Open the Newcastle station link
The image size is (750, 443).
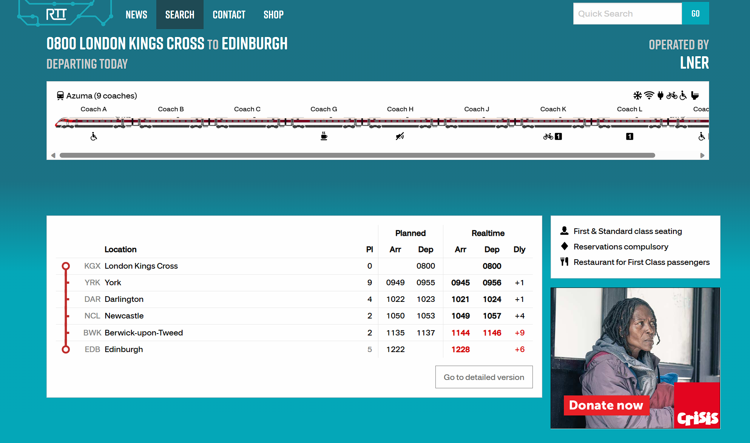pos(124,316)
